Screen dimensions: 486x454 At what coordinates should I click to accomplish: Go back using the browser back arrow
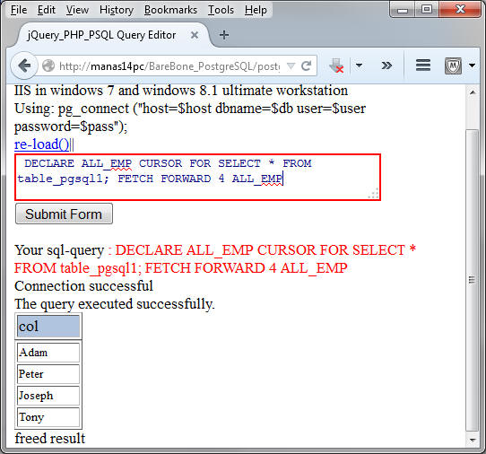[x=24, y=65]
